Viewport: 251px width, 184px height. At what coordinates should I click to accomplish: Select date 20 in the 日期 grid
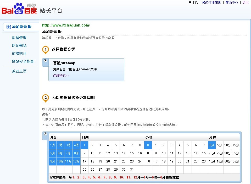[108, 161]
